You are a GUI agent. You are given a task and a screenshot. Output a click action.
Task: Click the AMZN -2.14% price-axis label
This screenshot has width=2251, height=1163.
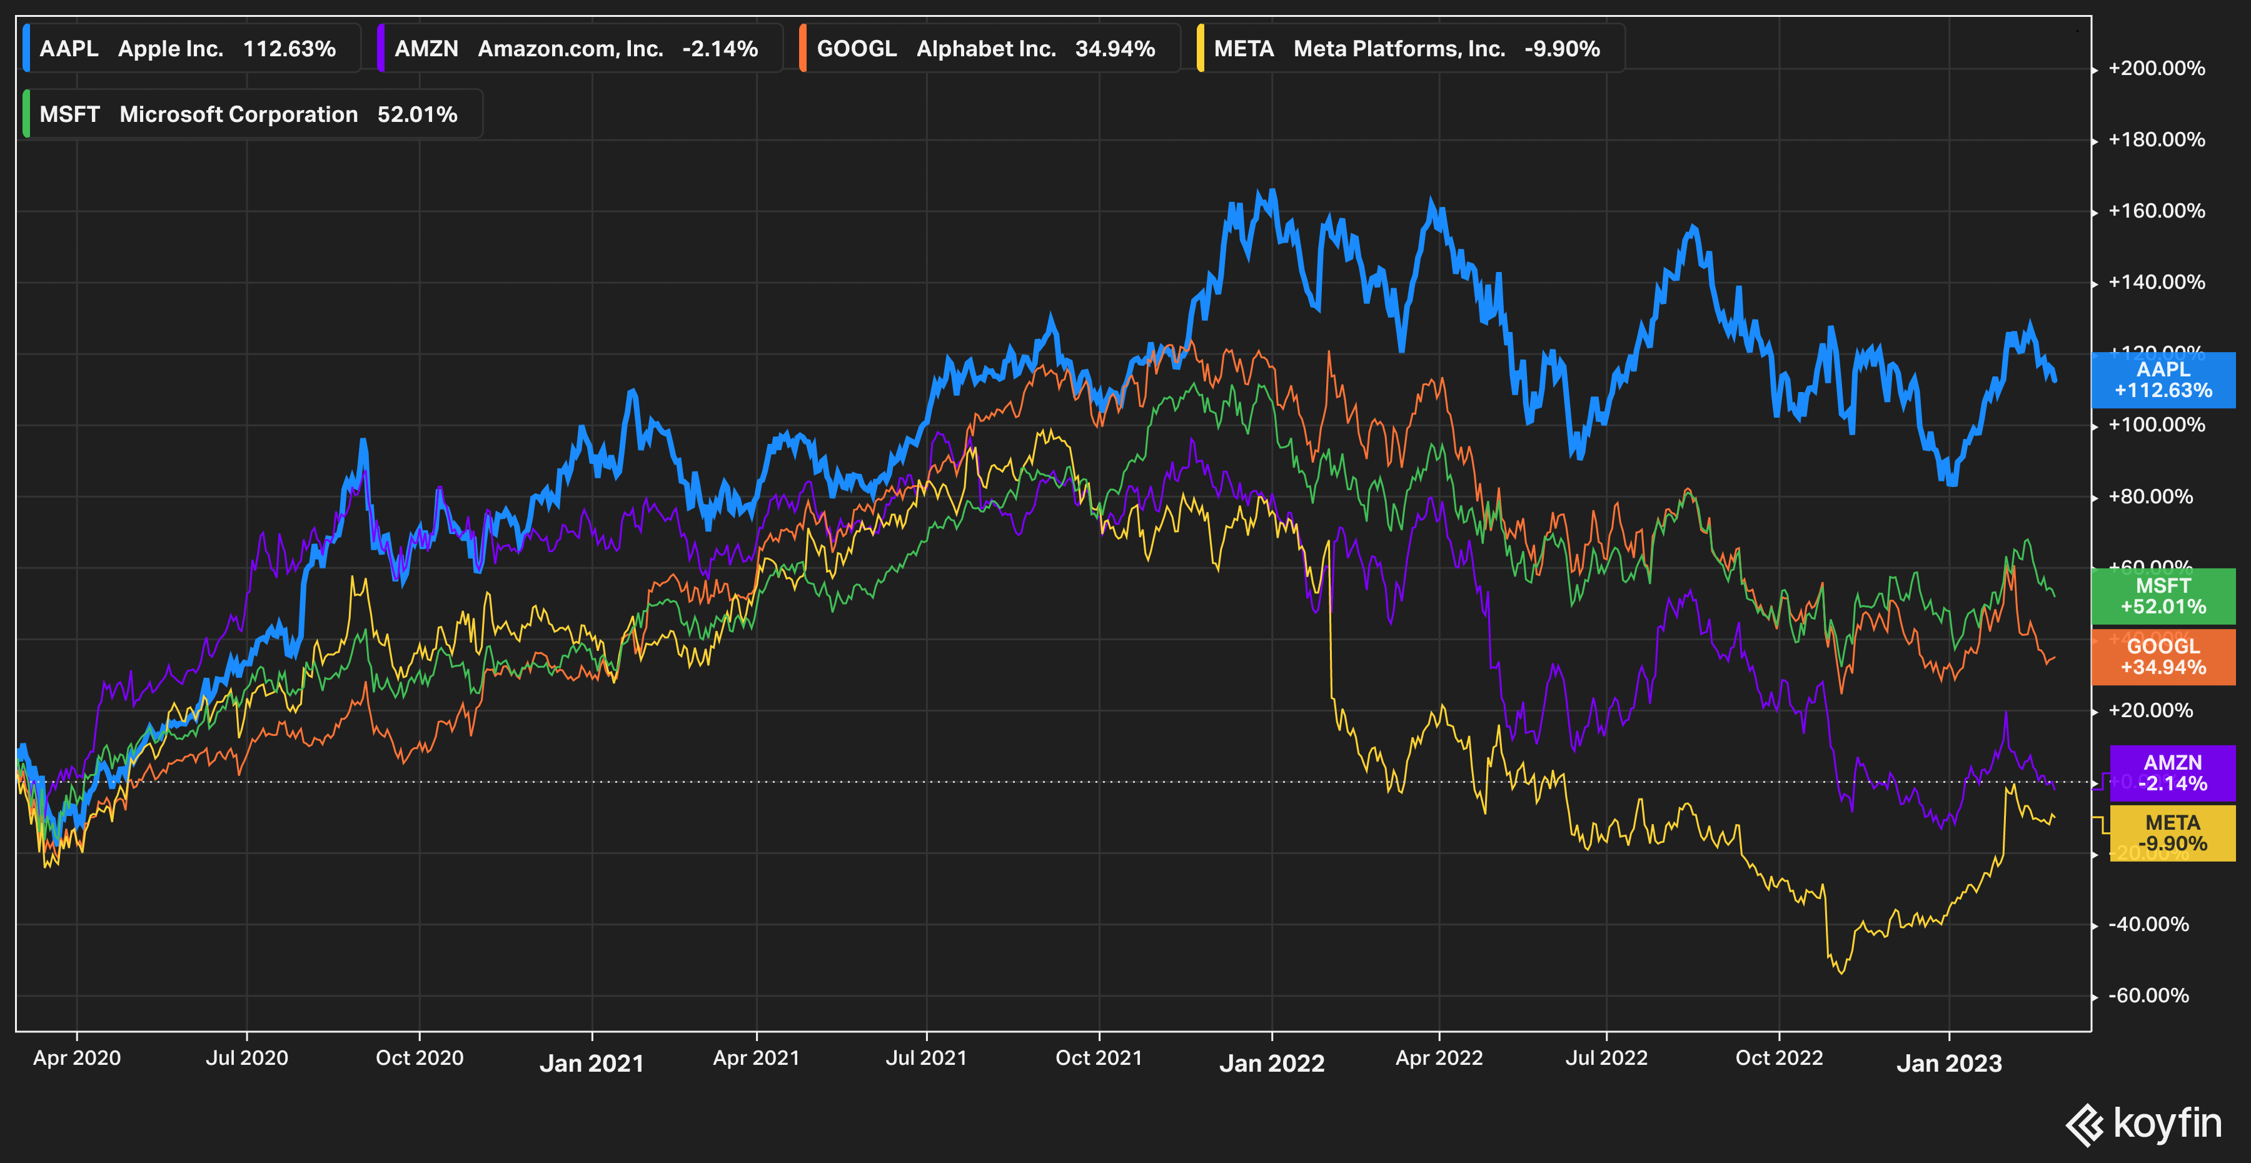(x=2172, y=773)
